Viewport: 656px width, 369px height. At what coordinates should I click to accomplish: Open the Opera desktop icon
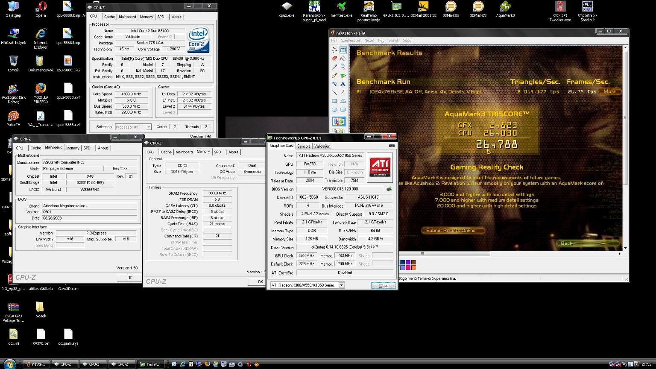tap(41, 9)
